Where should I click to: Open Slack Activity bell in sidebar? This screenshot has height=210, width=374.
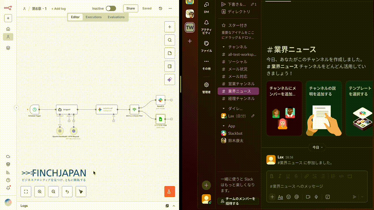206,23
